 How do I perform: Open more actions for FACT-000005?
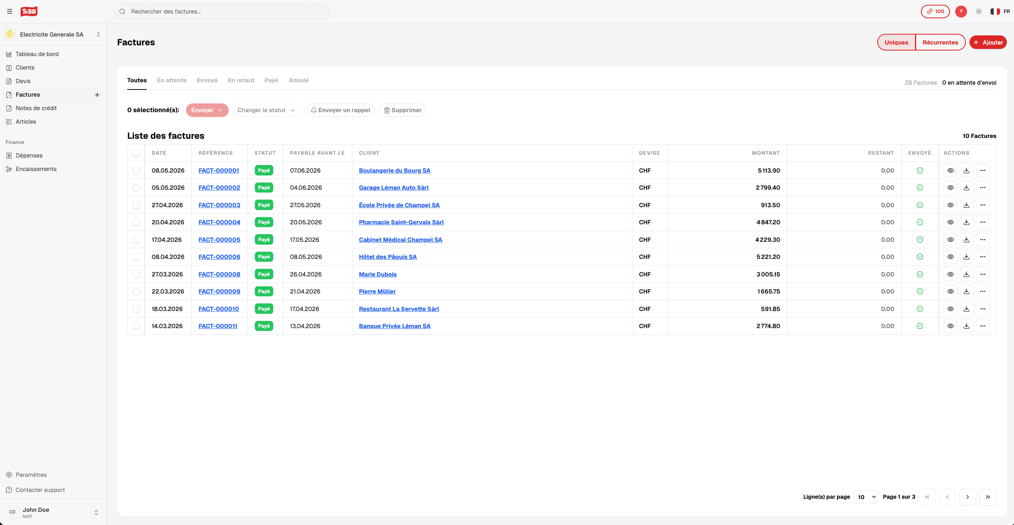point(983,240)
